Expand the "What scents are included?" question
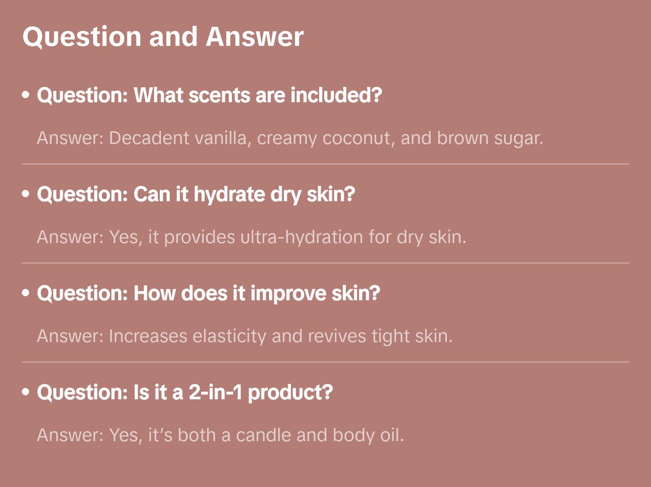 209,95
